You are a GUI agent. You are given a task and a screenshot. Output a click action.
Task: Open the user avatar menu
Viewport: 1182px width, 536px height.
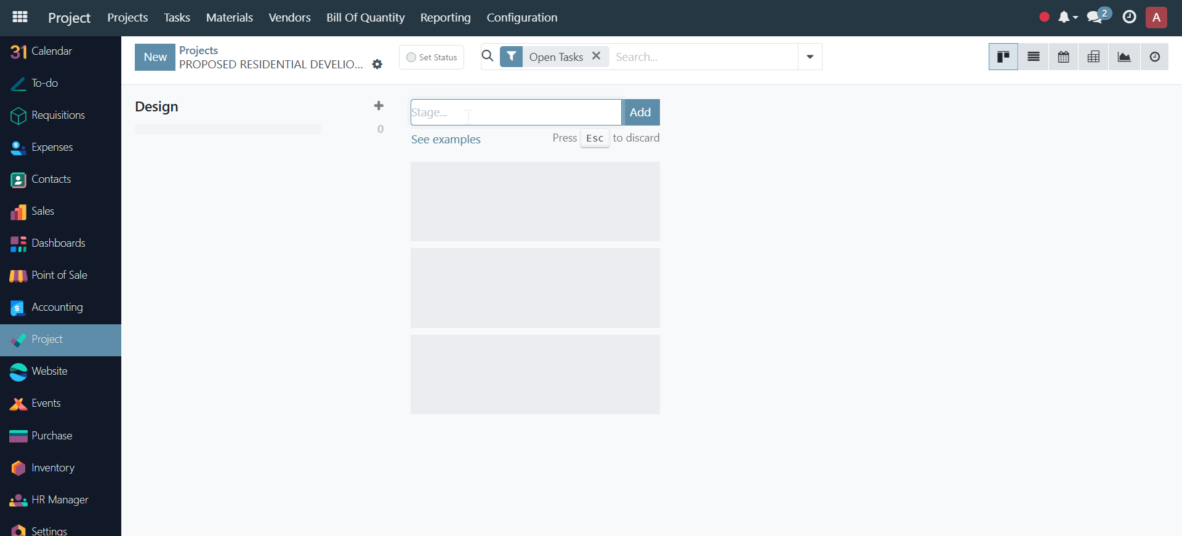(x=1156, y=17)
